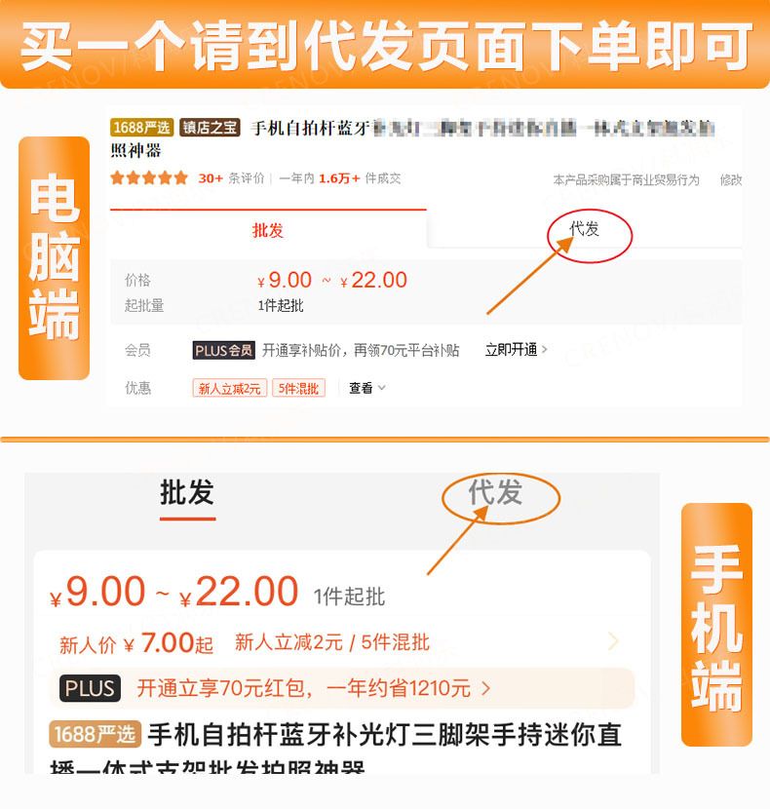Click the mobile product title 手机自拍杆蓝牙补光灯
Image resolution: width=770 pixels, height=809 pixels.
pyautogui.click(x=384, y=735)
